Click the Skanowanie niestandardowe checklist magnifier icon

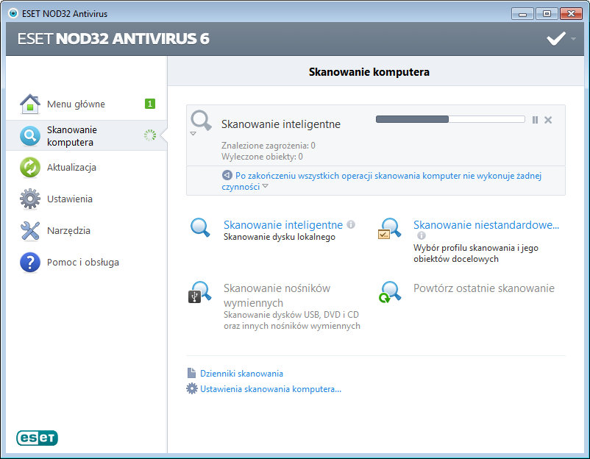coord(389,228)
